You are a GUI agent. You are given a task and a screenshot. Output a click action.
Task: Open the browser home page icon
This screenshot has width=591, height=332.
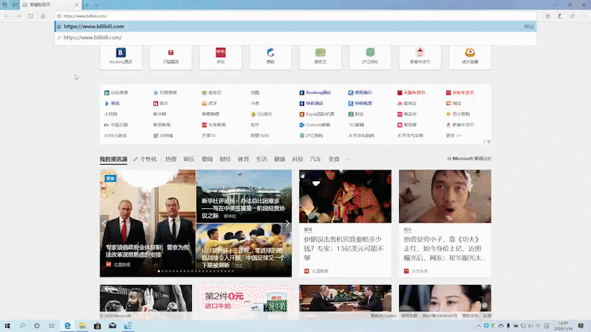pos(43,16)
